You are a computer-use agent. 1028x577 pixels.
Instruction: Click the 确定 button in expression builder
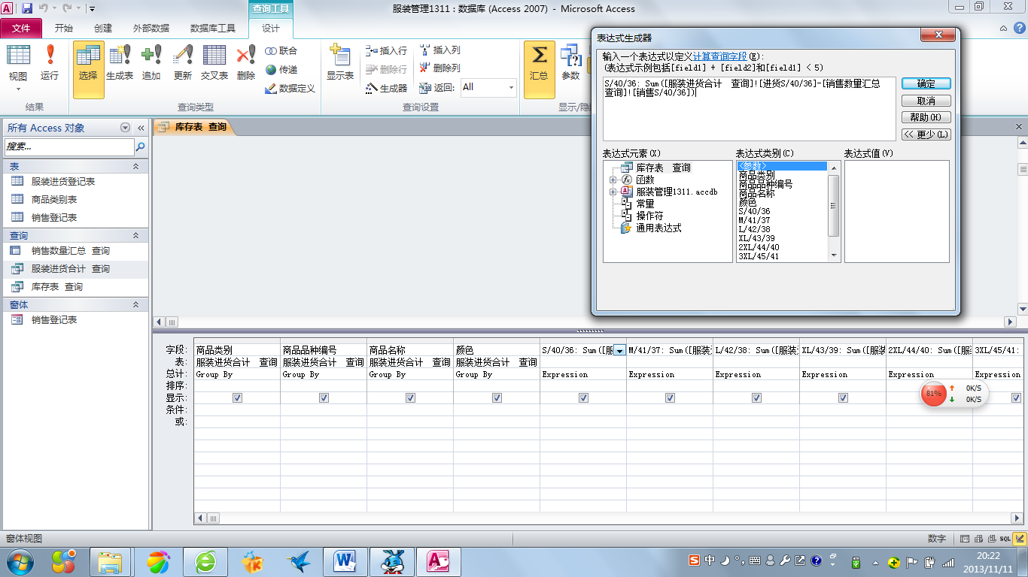926,84
